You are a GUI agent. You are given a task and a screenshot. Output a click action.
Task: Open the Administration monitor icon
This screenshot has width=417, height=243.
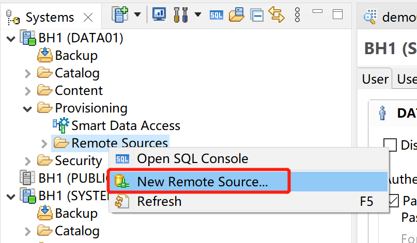(x=159, y=14)
